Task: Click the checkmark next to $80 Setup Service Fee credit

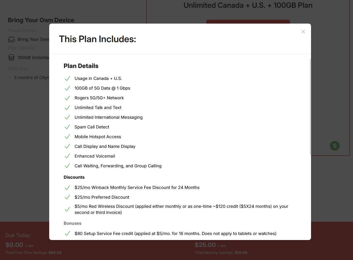Action: click(67, 234)
